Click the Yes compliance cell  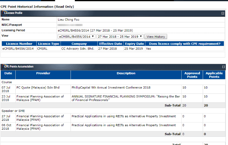(185, 49)
